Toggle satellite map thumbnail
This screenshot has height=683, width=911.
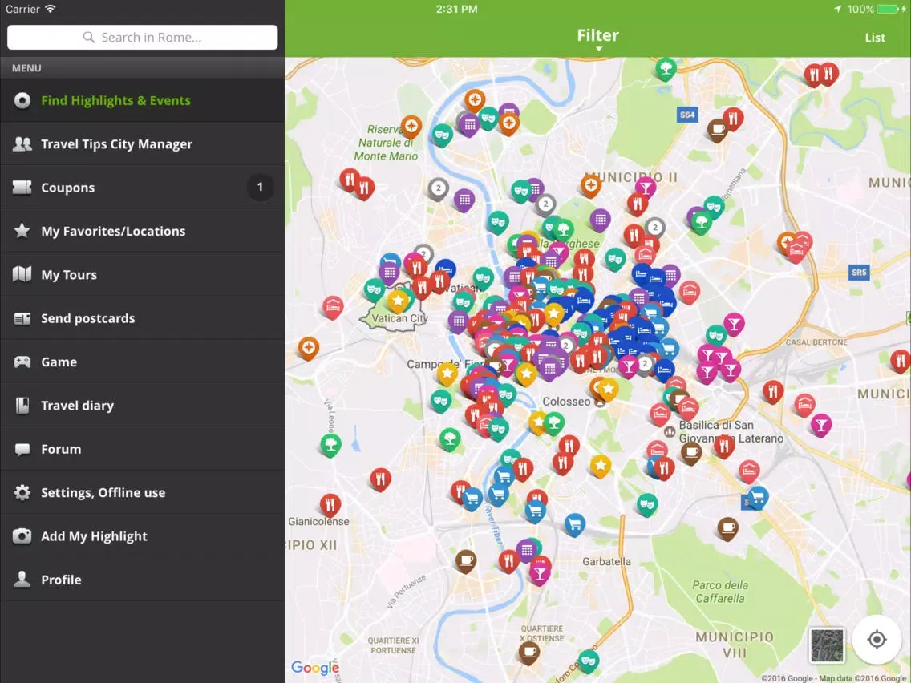828,645
